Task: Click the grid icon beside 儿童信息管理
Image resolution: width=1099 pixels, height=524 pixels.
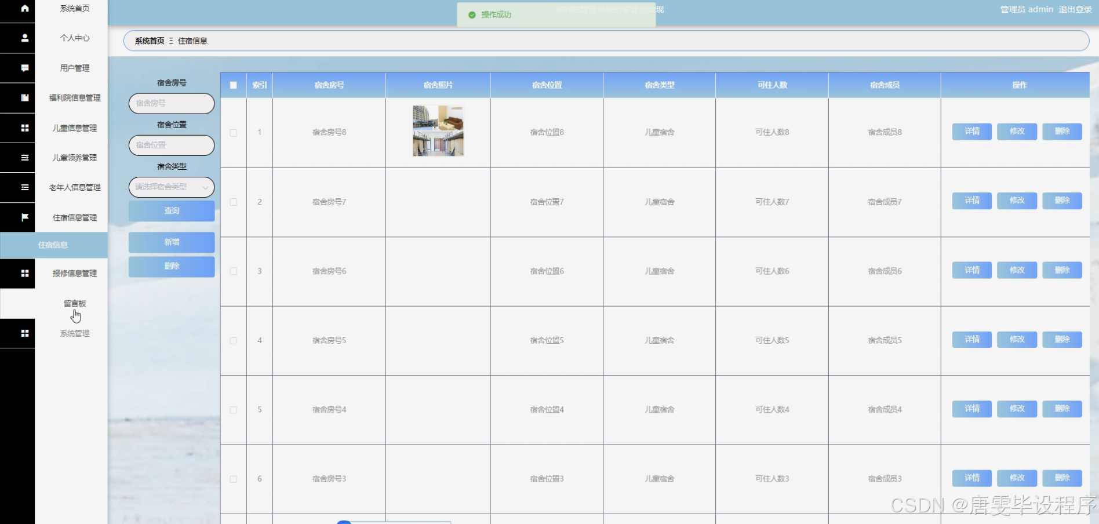Action: click(x=24, y=128)
